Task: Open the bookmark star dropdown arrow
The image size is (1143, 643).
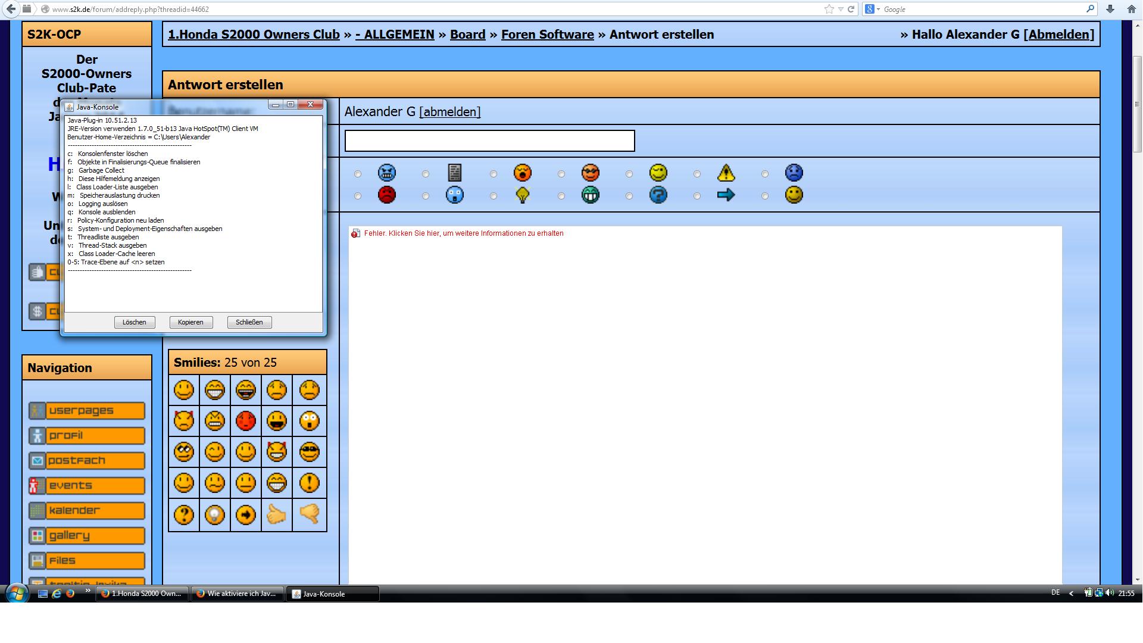Action: pos(841,9)
